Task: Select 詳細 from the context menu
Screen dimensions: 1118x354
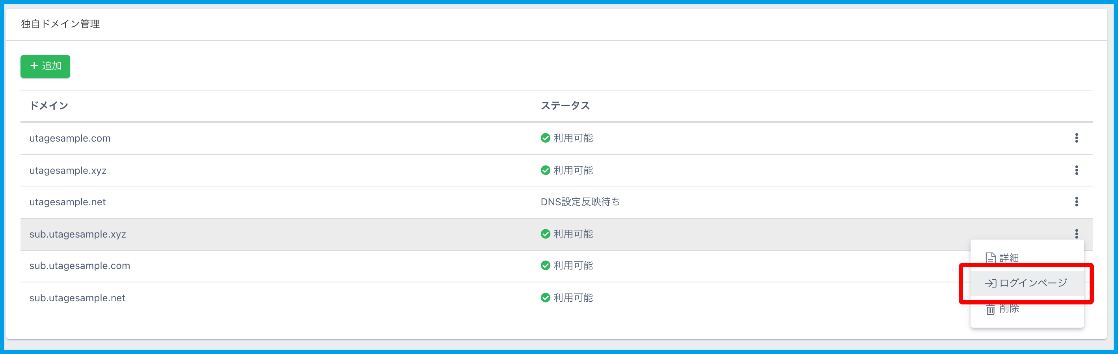Action: [1009, 258]
